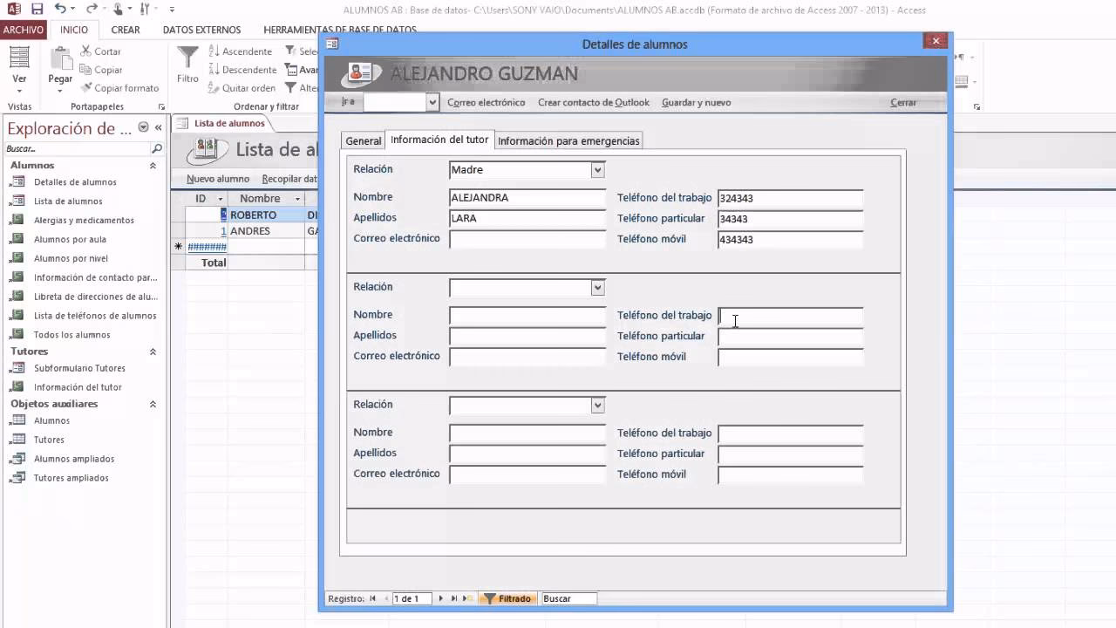Collapse the Alumnos group

tap(153, 165)
